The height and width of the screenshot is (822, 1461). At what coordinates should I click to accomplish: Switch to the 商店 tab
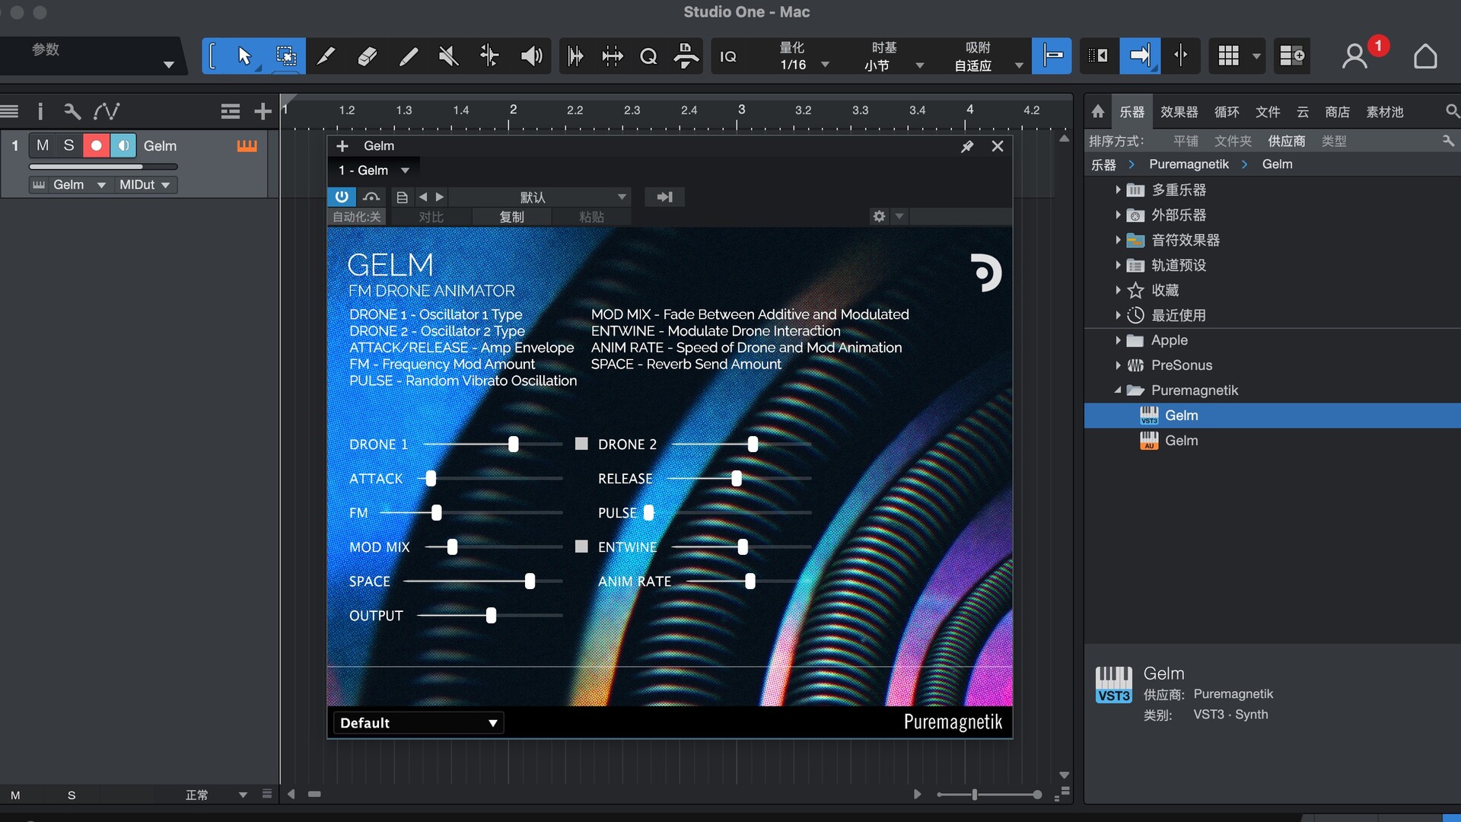click(1337, 112)
